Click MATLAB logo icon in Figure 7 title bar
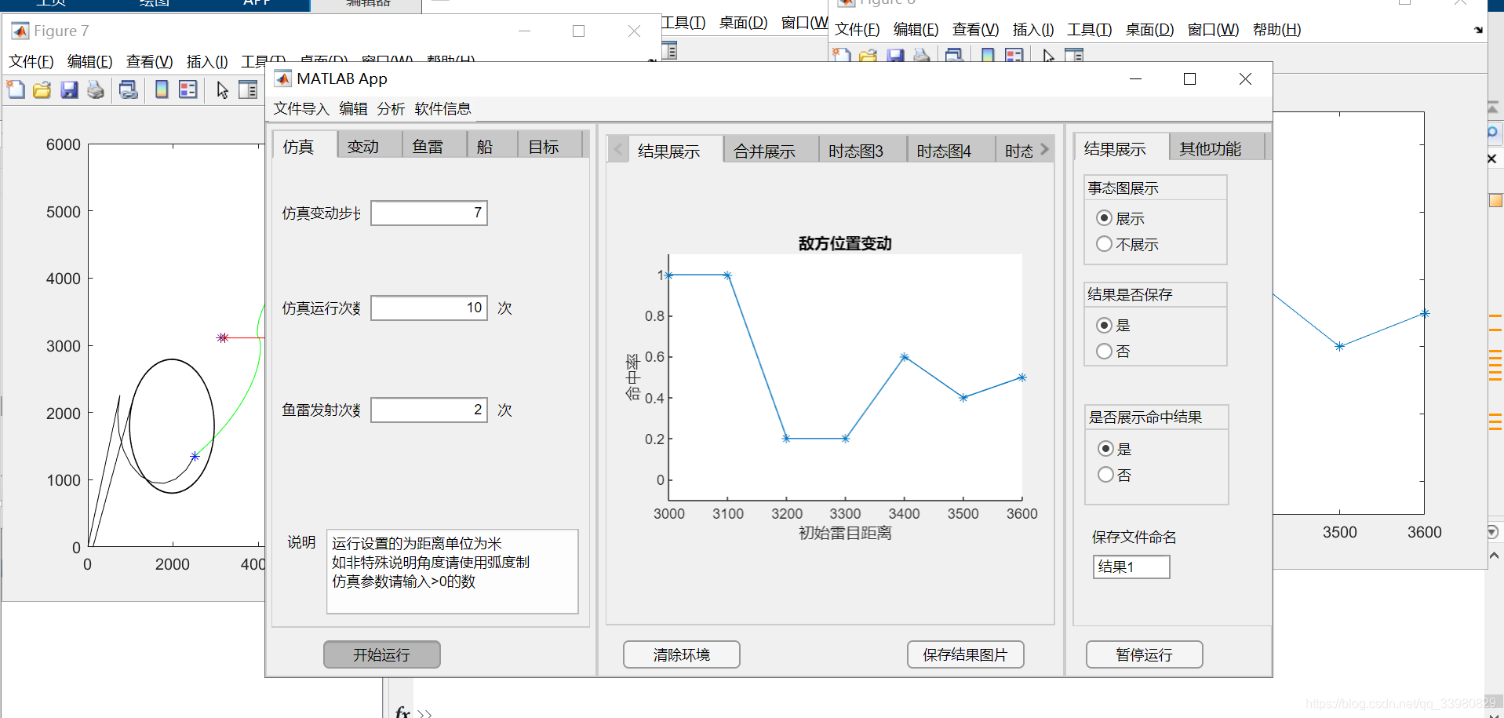The width and height of the screenshot is (1504, 718). point(20,31)
